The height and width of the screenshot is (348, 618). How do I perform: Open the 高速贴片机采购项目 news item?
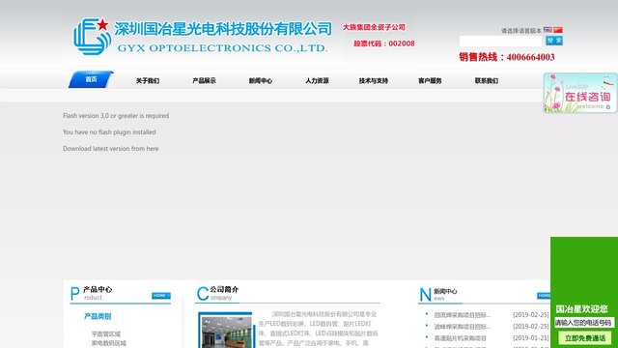tap(460, 338)
